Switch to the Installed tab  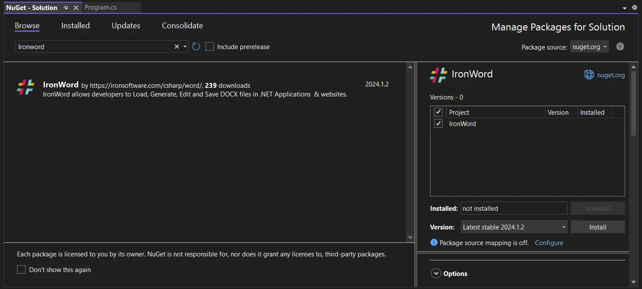tap(76, 26)
